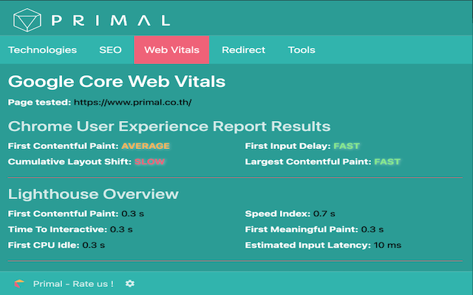473x295 pixels.
Task: Click the 'Page tested:' label
Action: (x=39, y=103)
